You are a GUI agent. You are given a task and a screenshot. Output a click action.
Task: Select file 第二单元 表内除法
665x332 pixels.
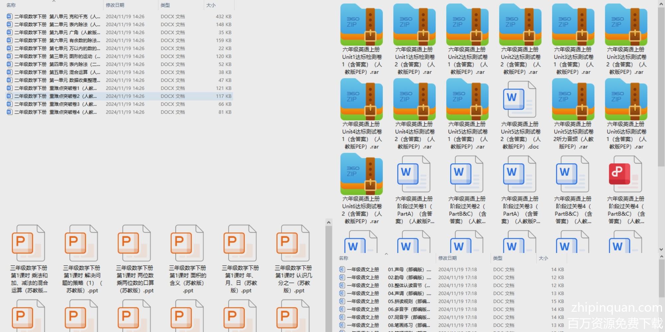pyautogui.click(x=120, y=24)
